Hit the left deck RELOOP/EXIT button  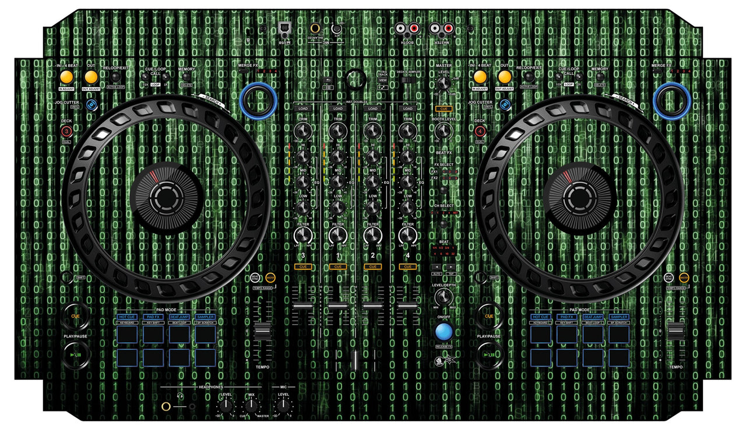point(115,76)
